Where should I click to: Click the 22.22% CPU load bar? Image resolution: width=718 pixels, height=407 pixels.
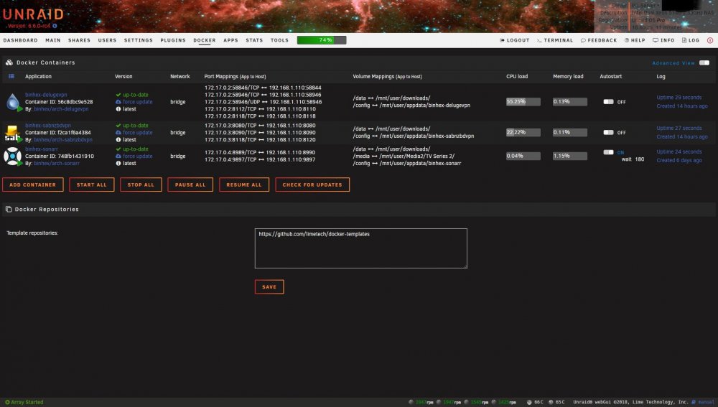(523, 132)
